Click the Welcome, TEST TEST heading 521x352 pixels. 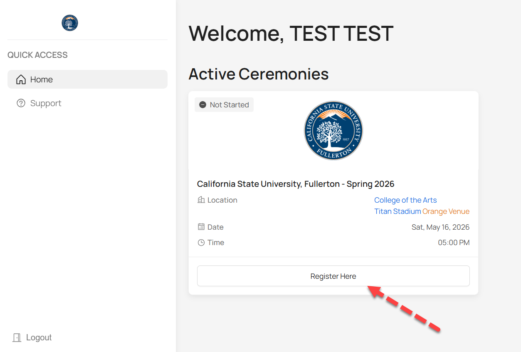point(291,34)
